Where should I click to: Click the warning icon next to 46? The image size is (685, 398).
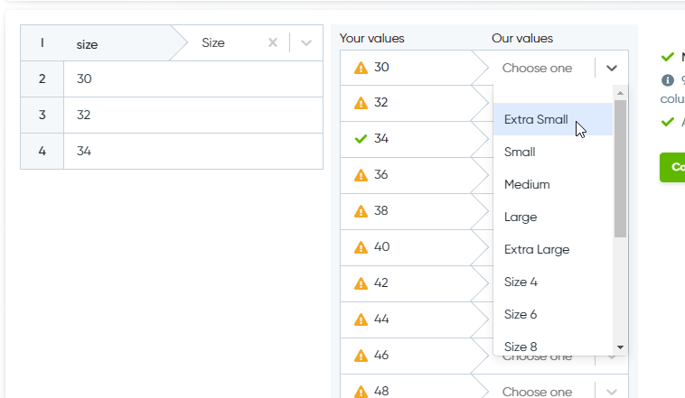point(361,356)
